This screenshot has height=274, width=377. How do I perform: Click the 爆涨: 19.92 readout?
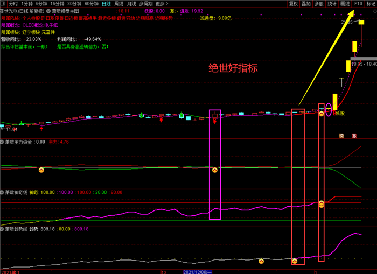(191, 11)
